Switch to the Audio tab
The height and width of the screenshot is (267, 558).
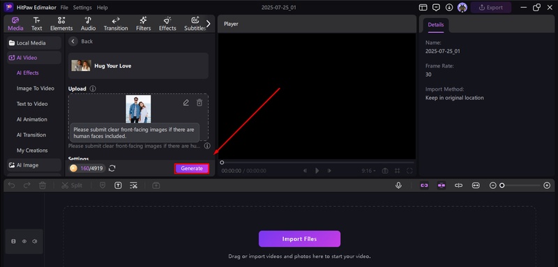click(x=89, y=24)
